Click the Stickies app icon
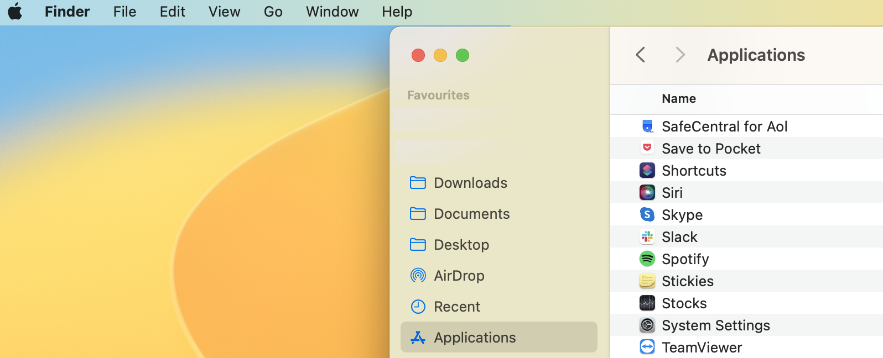Image resolution: width=883 pixels, height=358 pixels. [647, 281]
